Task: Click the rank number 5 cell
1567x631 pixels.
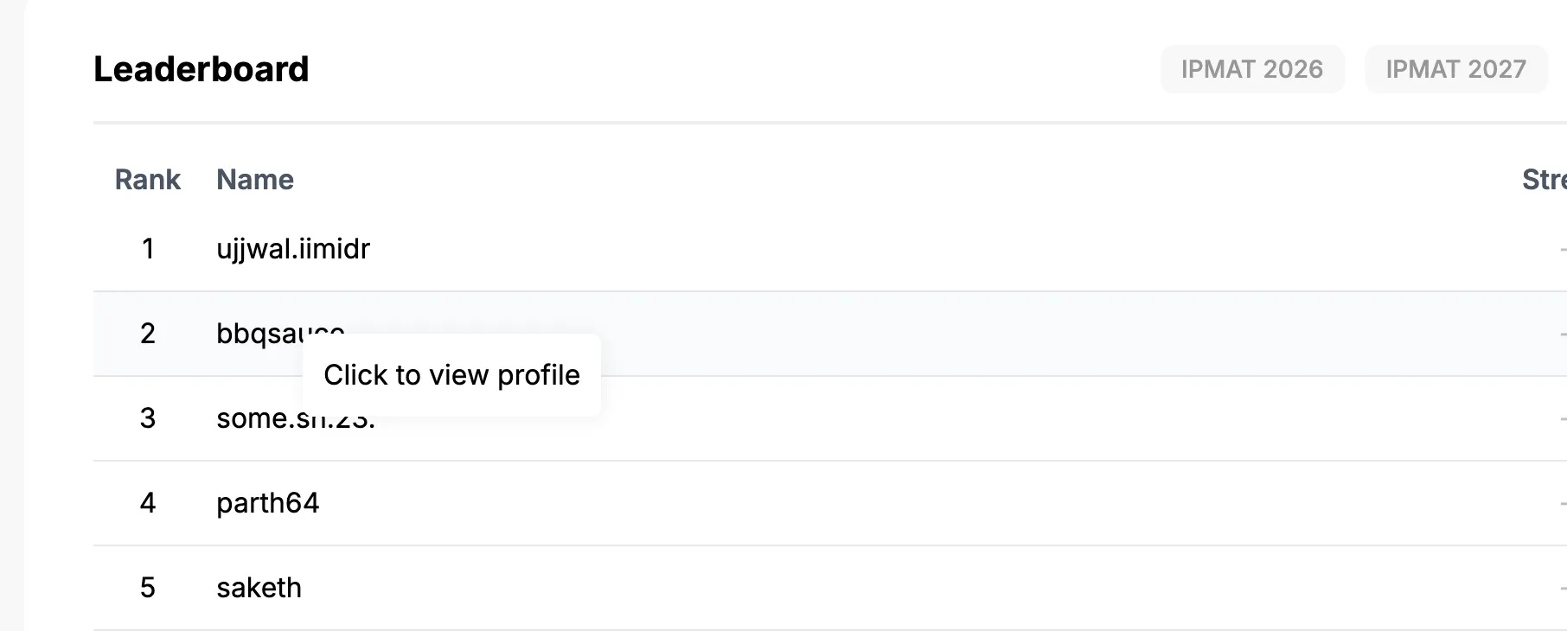Action: click(x=148, y=588)
